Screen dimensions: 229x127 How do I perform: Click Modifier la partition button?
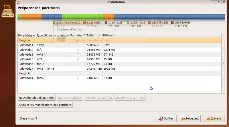98,98
